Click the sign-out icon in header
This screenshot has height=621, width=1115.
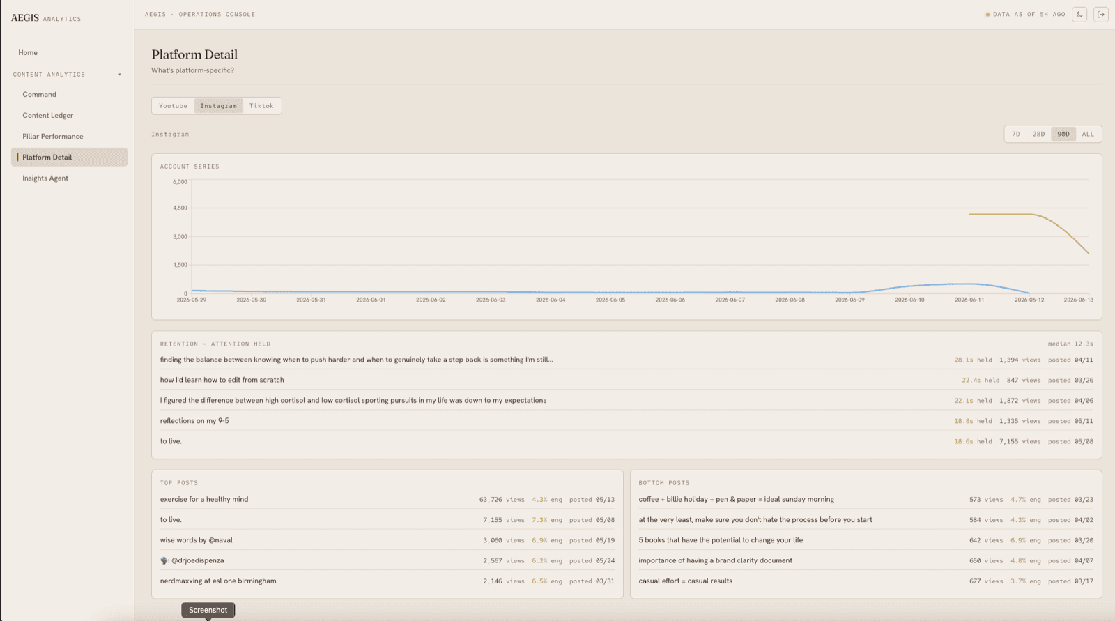[1101, 14]
